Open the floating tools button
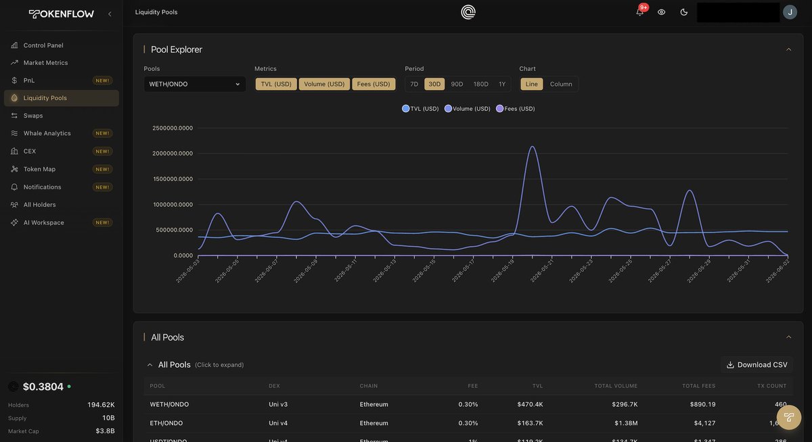The height and width of the screenshot is (442, 812). point(789,417)
